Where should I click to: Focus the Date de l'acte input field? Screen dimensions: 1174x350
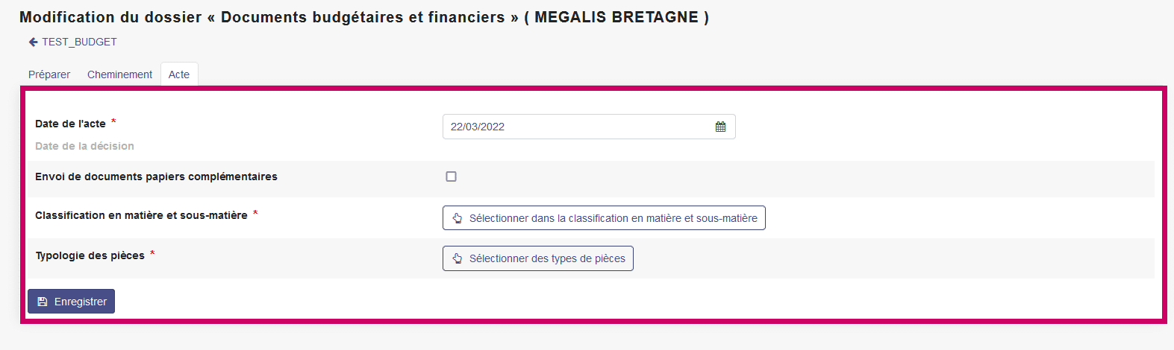coord(589,127)
